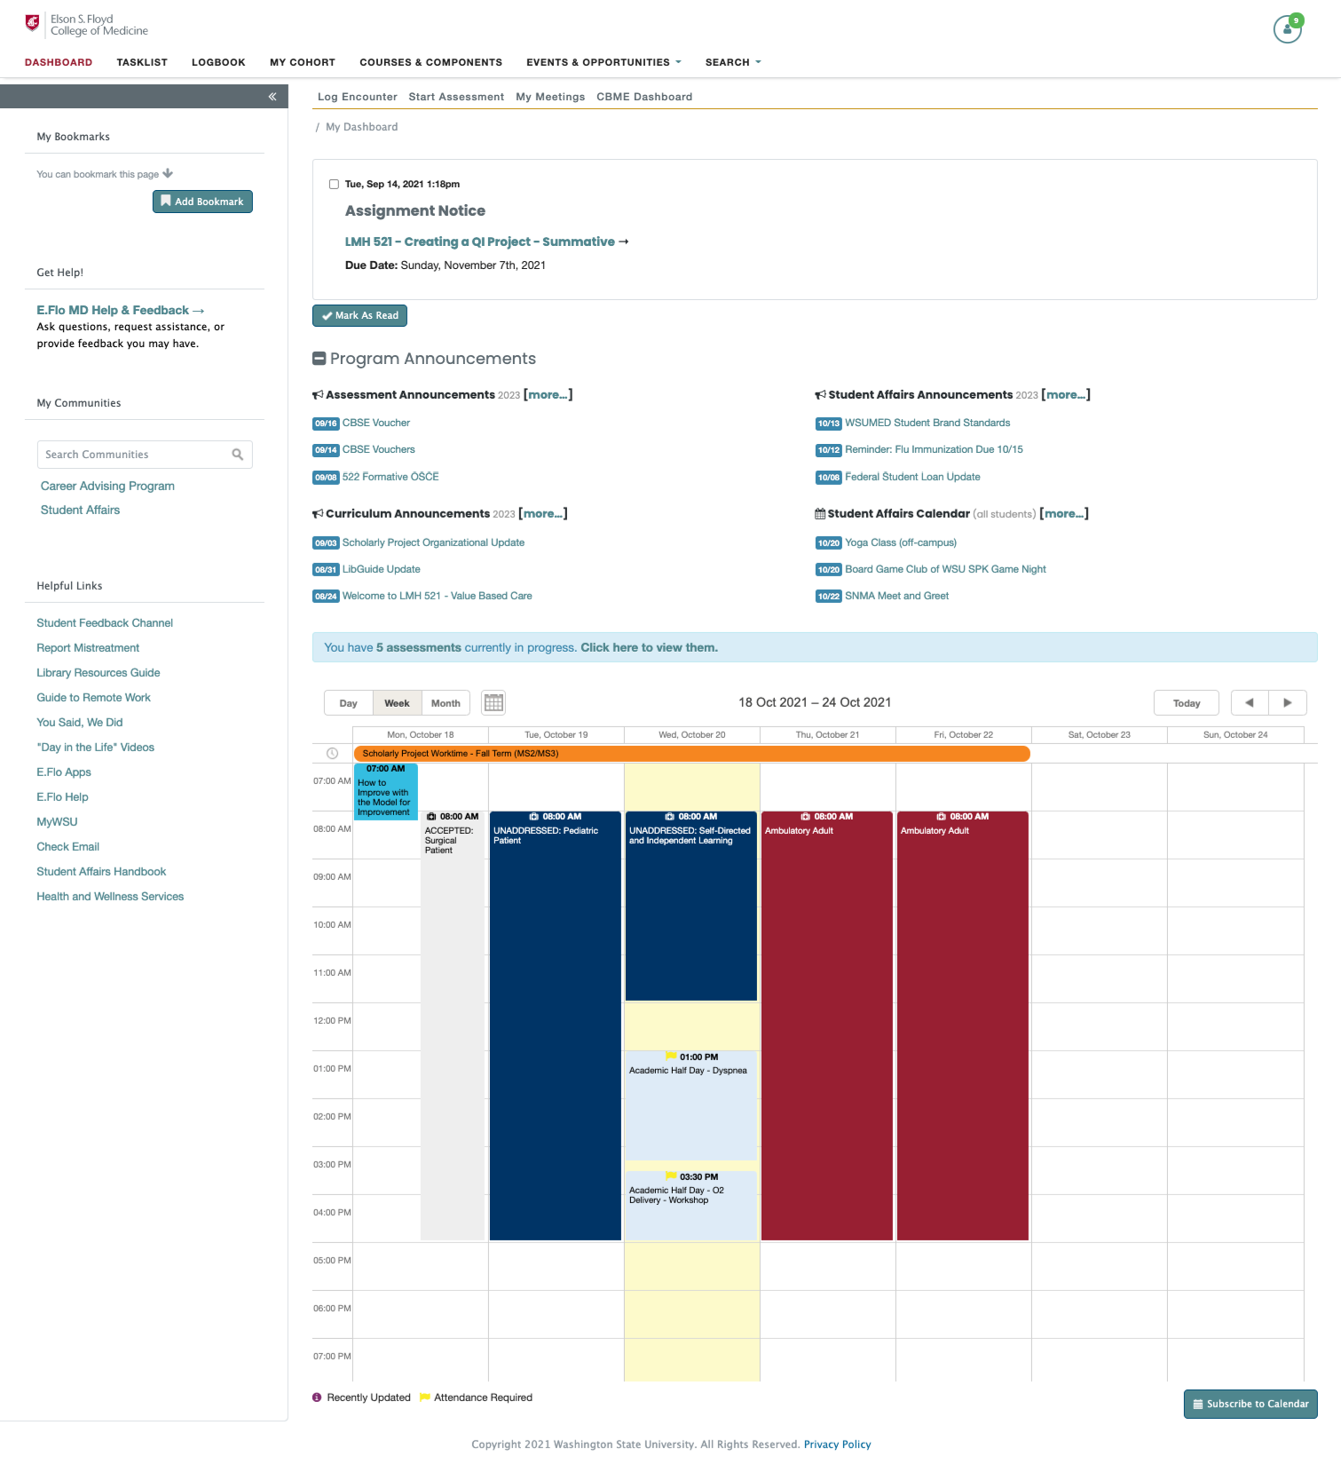Screen dimensions: 1341x1465
Task: Open Tasklist nav item
Action: pyautogui.click(x=142, y=62)
